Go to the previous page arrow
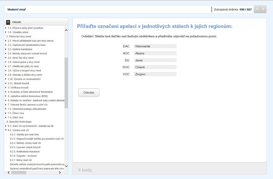Image resolution: width=273 pixels, height=179 pixels. 257,9
